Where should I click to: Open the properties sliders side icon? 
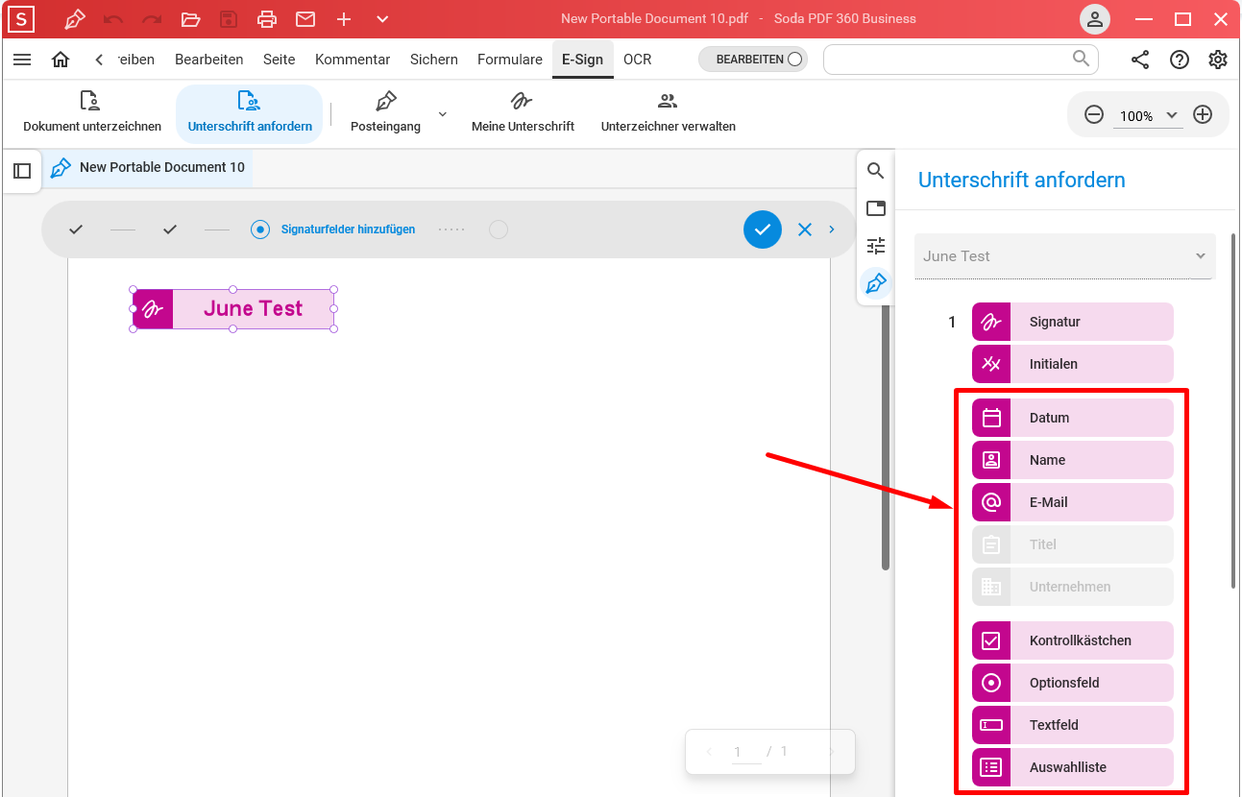(x=876, y=246)
